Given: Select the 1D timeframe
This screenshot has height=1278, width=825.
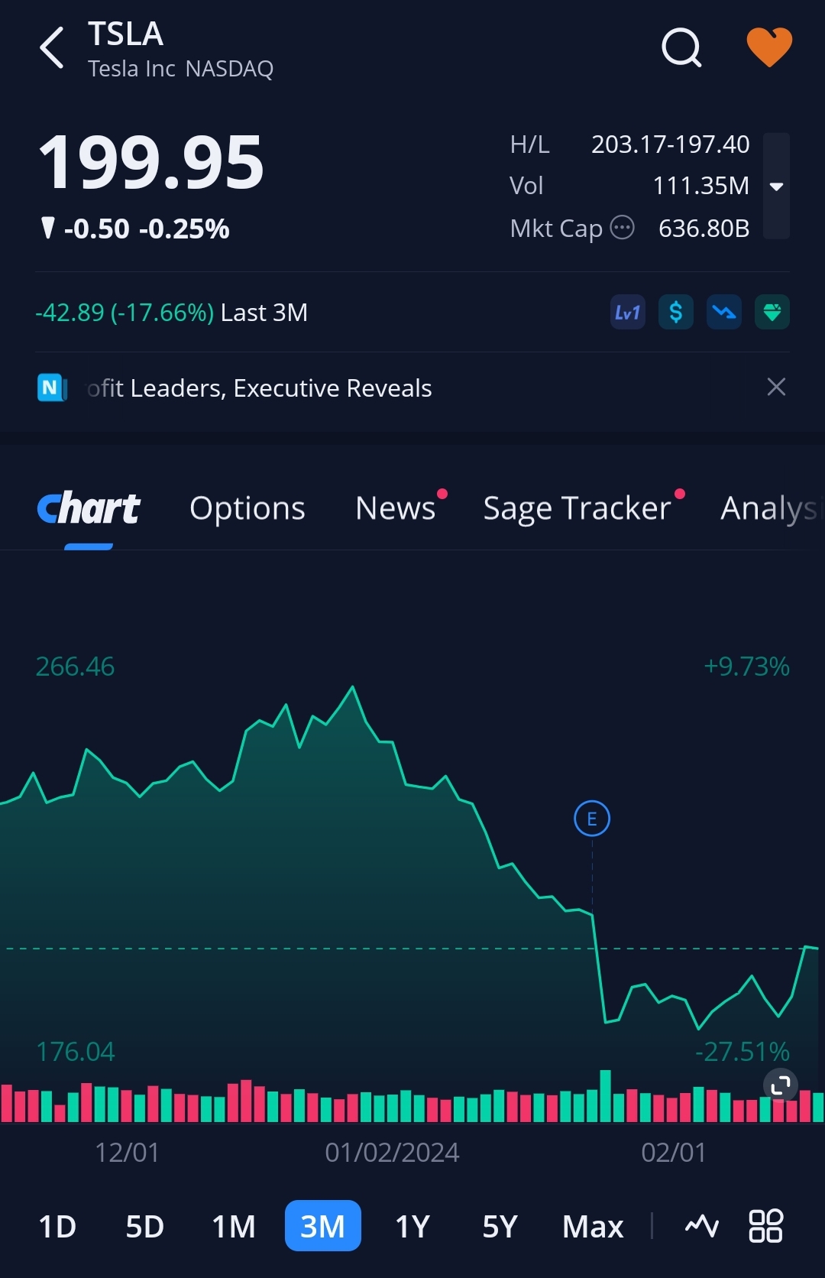Looking at the screenshot, I should [57, 1226].
